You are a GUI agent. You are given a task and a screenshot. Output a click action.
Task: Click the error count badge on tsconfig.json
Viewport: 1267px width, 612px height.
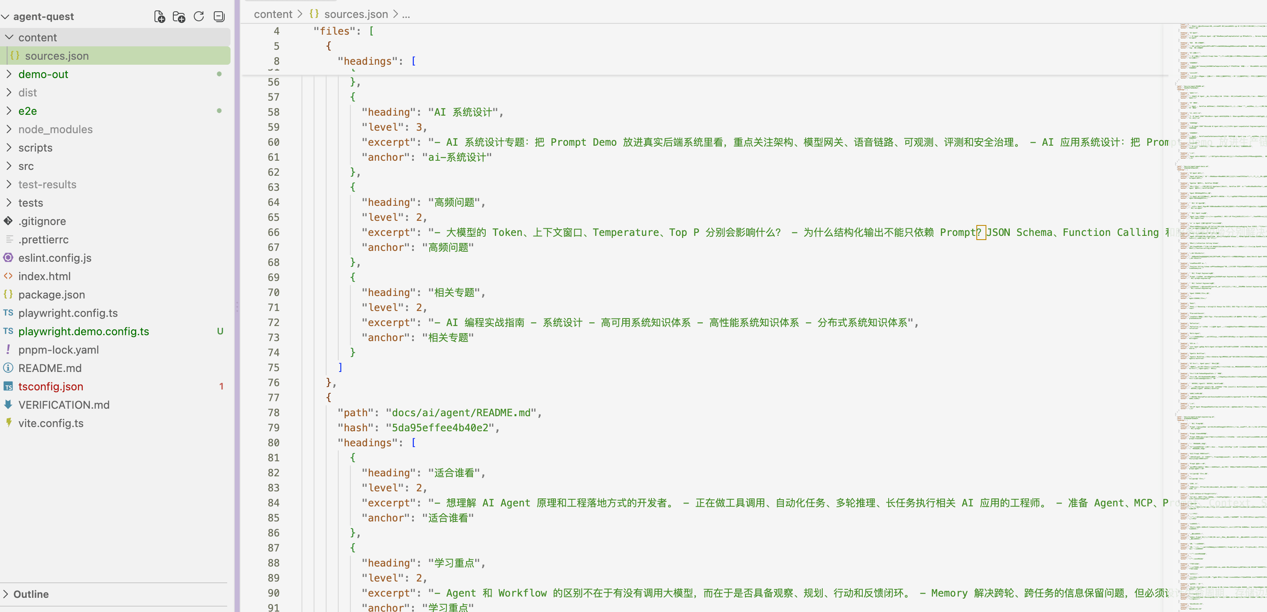click(221, 386)
